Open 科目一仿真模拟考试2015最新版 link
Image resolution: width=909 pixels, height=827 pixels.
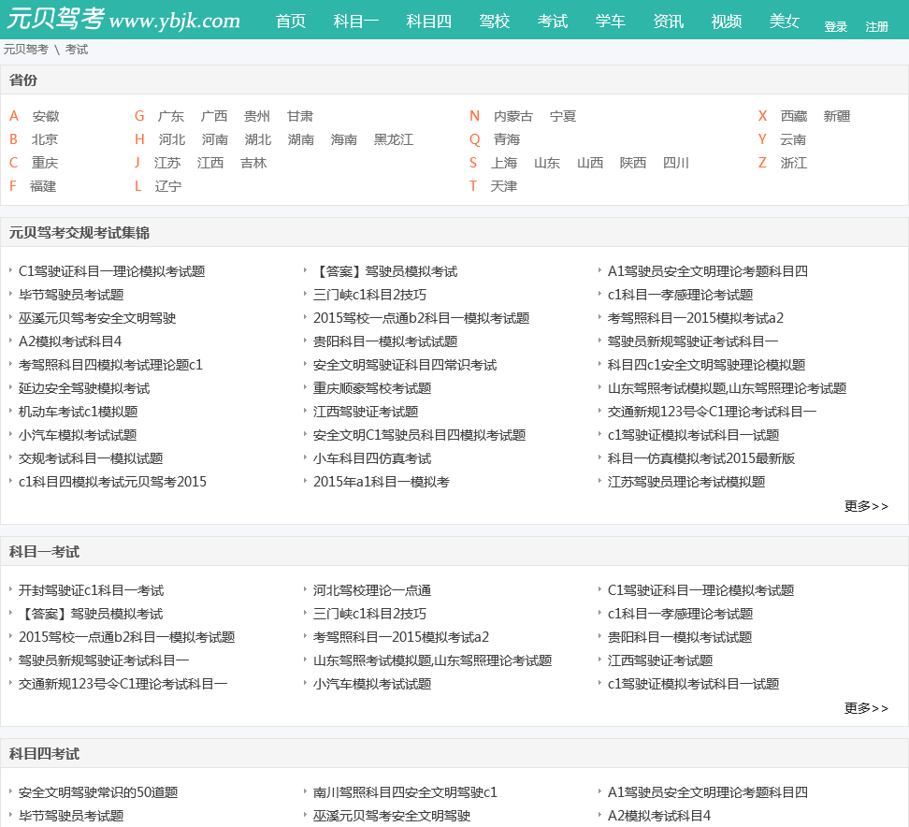coord(700,458)
